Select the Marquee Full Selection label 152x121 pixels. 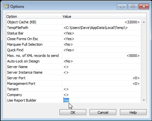pyautogui.click(x=25, y=44)
